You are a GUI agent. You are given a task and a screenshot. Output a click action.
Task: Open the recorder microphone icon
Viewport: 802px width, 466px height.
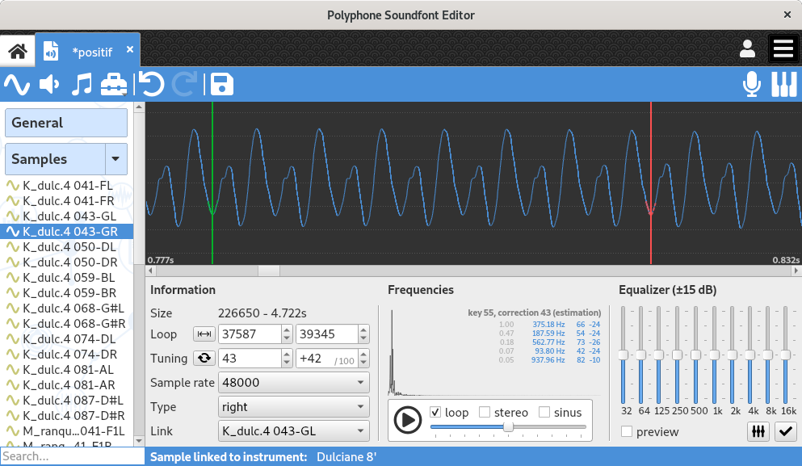752,84
